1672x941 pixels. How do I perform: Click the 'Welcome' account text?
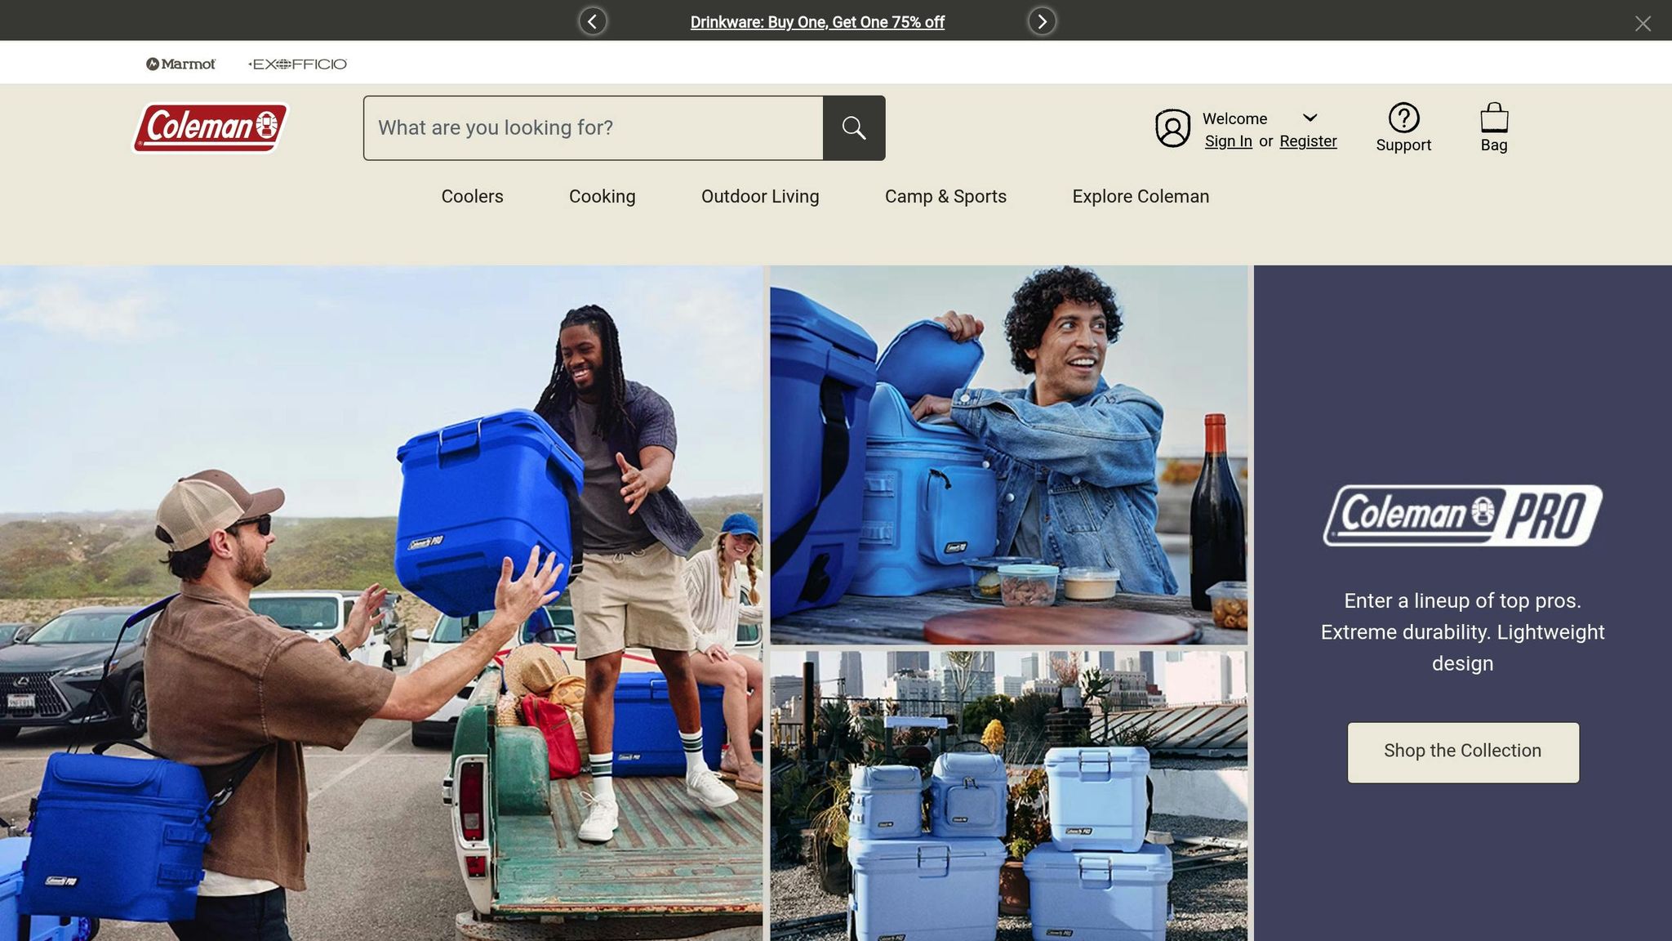(x=1234, y=119)
